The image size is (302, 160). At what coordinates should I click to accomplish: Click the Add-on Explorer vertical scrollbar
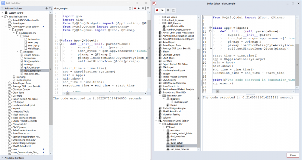pyautogui.click(x=50, y=60)
